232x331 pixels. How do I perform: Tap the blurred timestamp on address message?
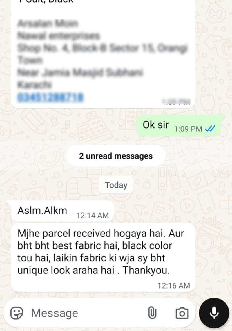[x=176, y=102]
